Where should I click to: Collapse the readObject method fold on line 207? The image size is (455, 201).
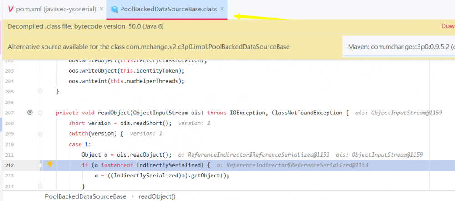coord(40,113)
